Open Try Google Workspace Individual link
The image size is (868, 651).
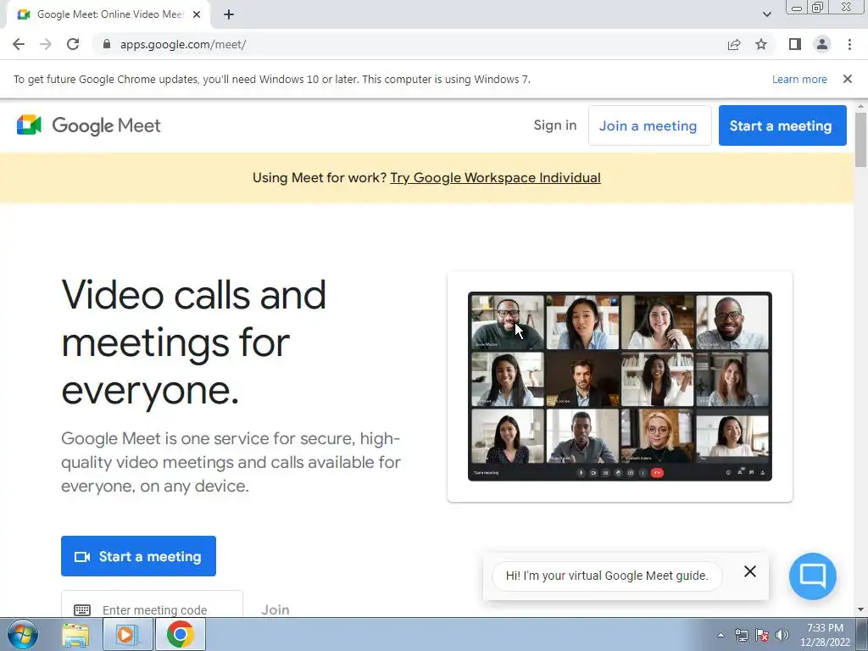(495, 178)
